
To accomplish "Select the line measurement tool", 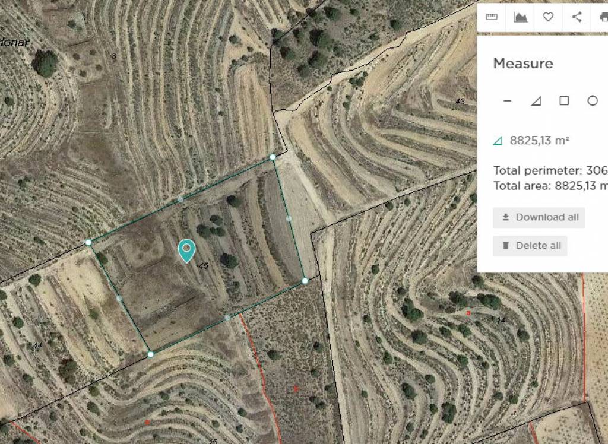I will [x=508, y=101].
